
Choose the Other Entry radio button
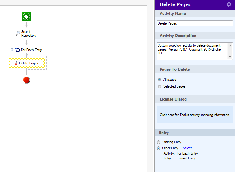click(159, 148)
